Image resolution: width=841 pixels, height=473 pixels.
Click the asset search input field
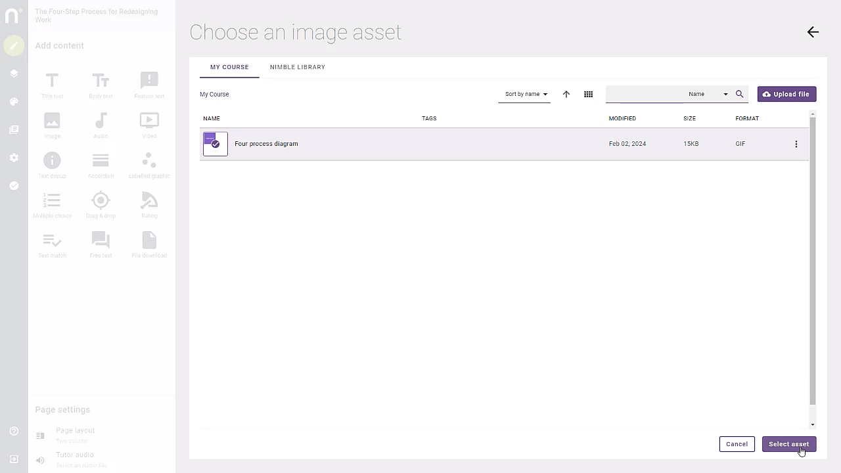[644, 94]
